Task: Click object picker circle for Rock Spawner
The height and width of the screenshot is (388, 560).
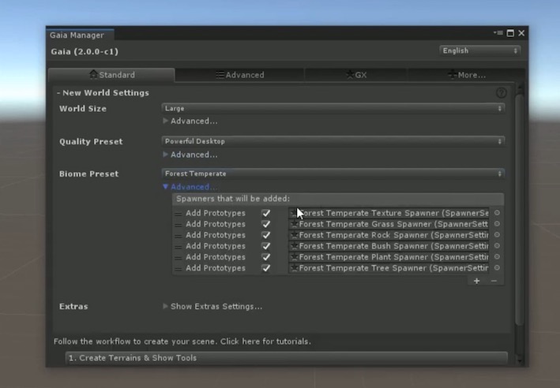Action: pyautogui.click(x=497, y=235)
